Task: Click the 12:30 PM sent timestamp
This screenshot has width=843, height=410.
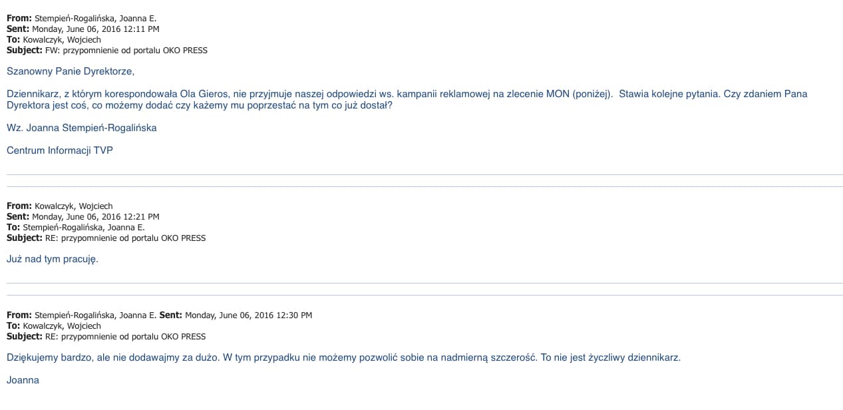Action: pyautogui.click(x=248, y=315)
